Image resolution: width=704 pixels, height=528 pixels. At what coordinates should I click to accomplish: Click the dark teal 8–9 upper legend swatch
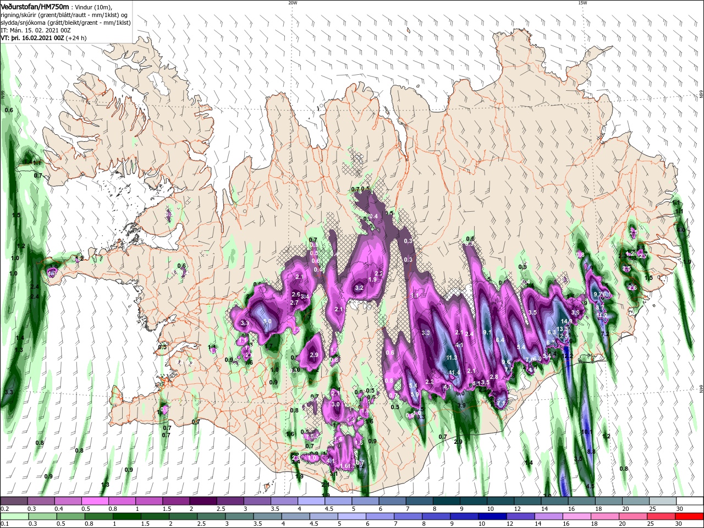point(447,501)
